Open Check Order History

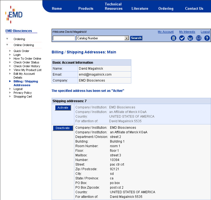27,66
